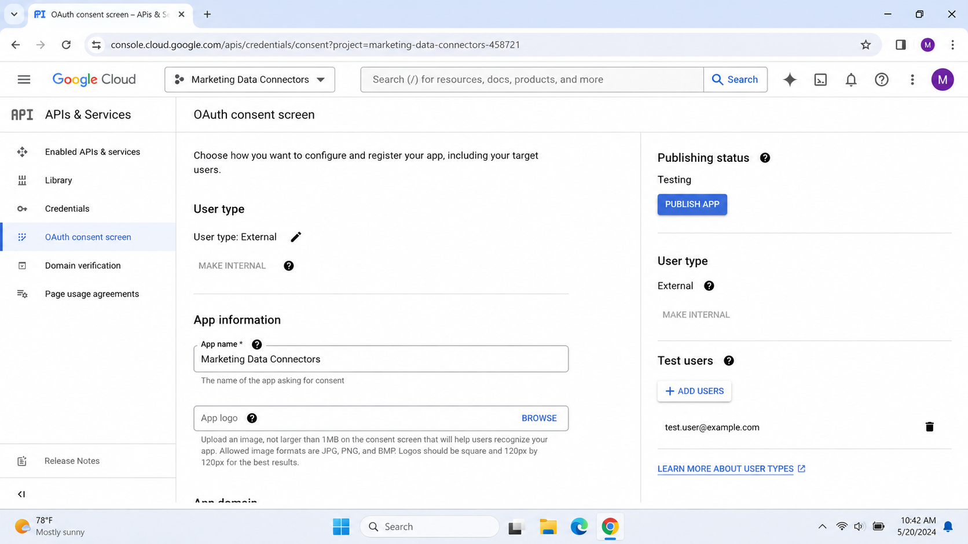
Task: Show help next to left MAKE INTERNAL
Action: [289, 266]
